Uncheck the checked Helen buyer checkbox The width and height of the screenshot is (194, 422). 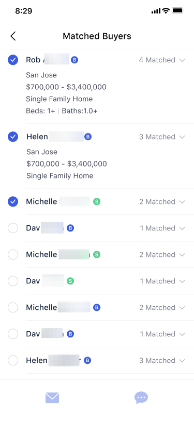coord(13,137)
